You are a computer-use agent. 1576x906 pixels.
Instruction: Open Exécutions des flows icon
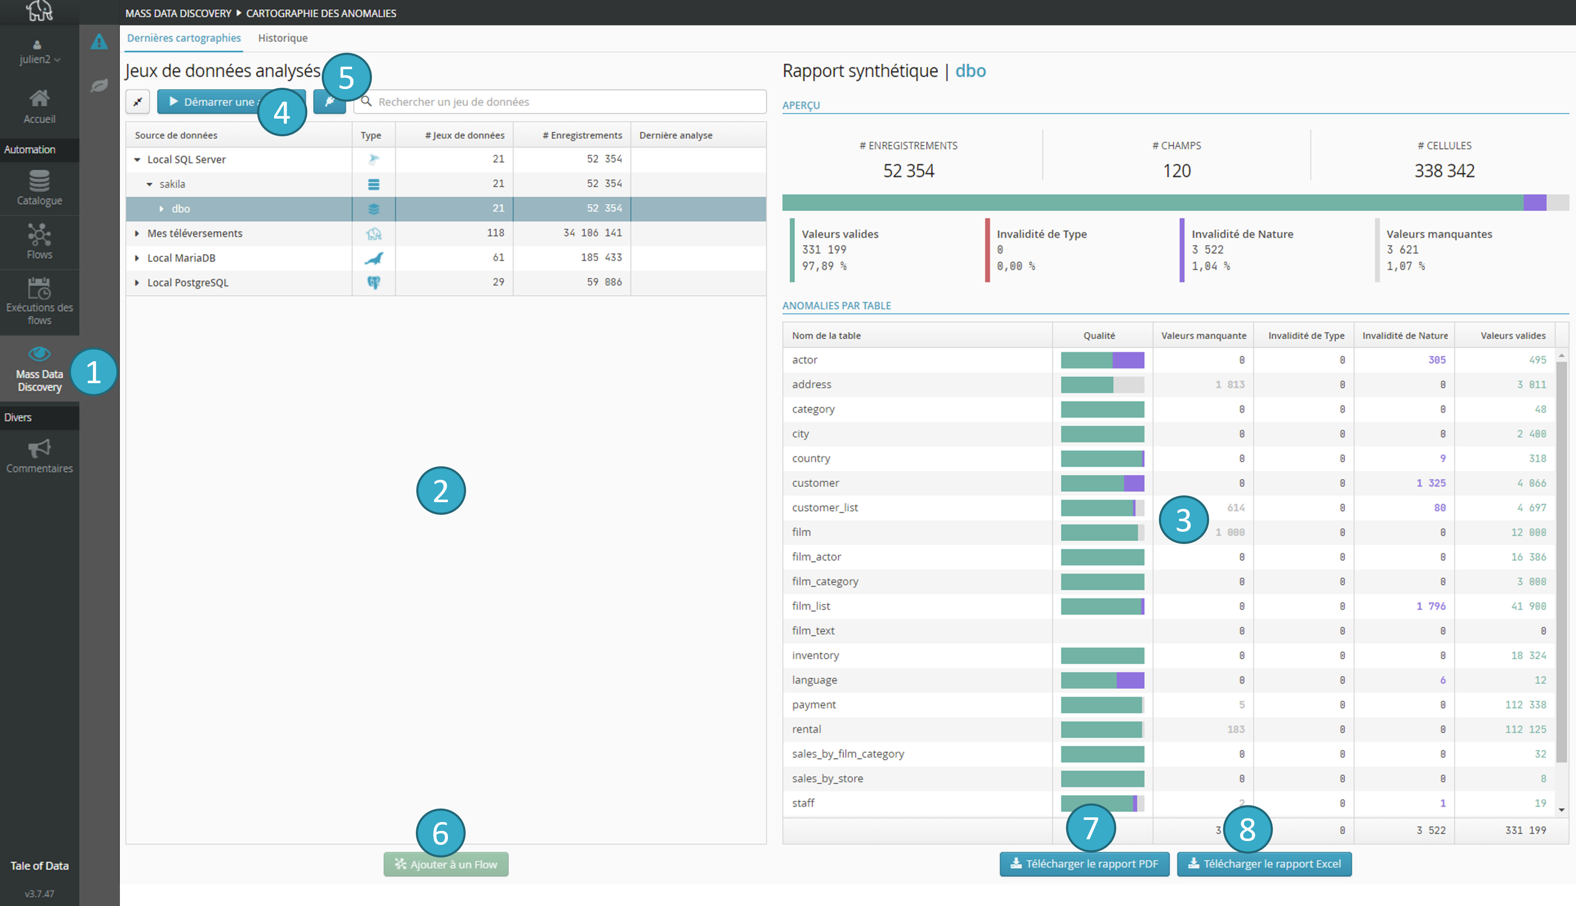[x=39, y=288]
